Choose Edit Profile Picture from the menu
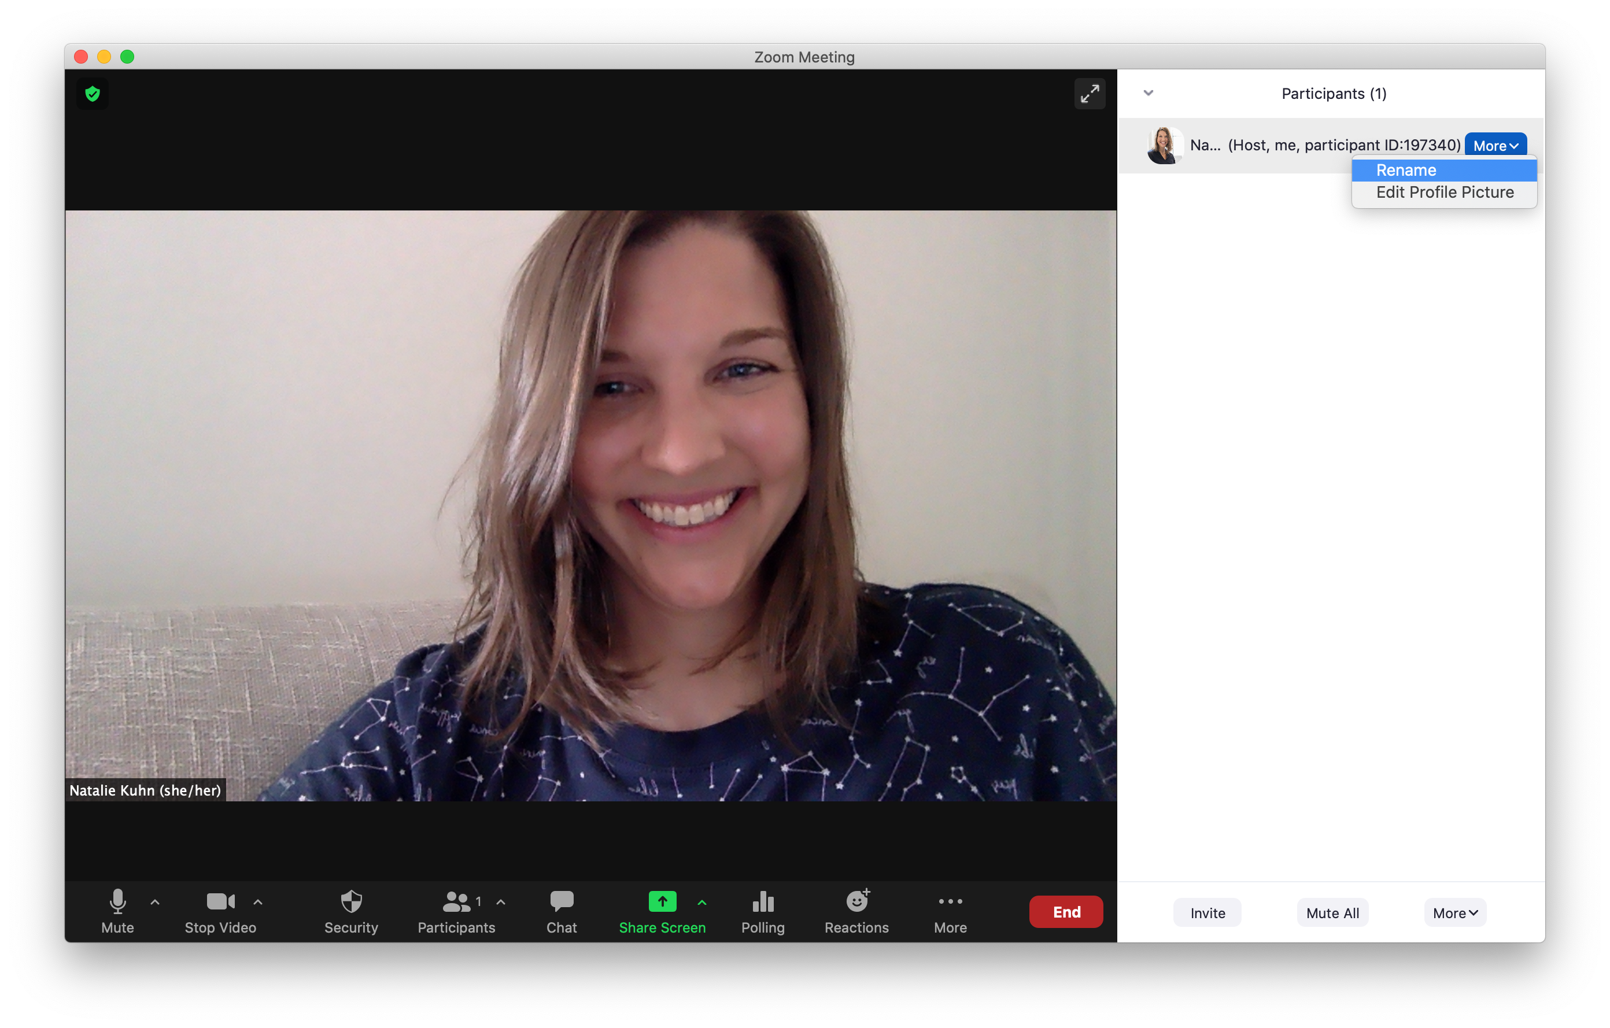1610x1028 pixels. pyautogui.click(x=1444, y=193)
